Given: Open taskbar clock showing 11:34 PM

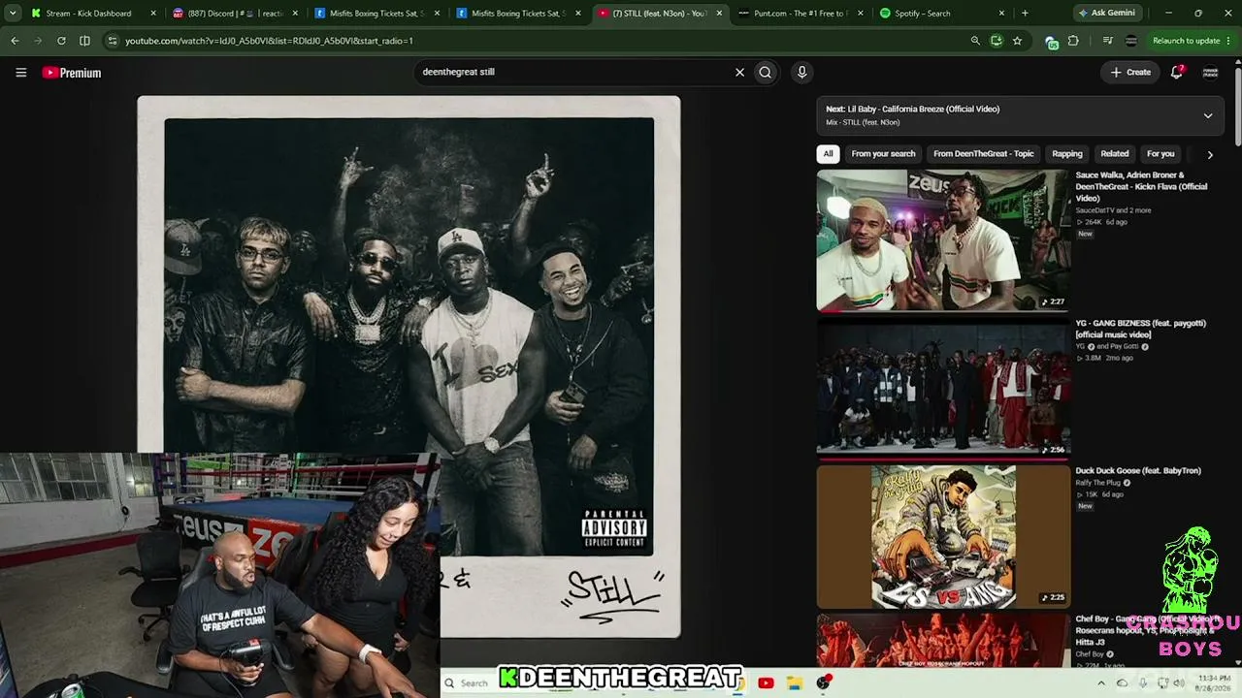Looking at the screenshot, I should coord(1213,683).
